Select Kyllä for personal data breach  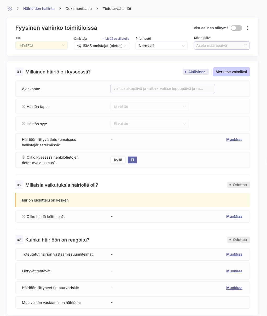(x=118, y=160)
